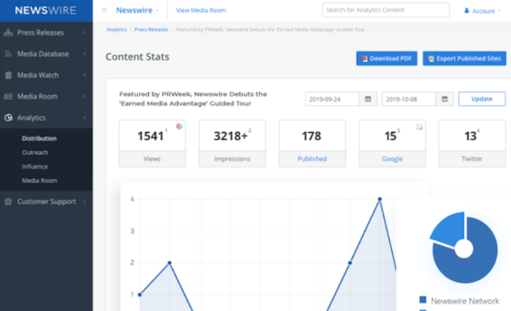Open Customer Support menu item
This screenshot has height=311, width=511.
(x=46, y=201)
